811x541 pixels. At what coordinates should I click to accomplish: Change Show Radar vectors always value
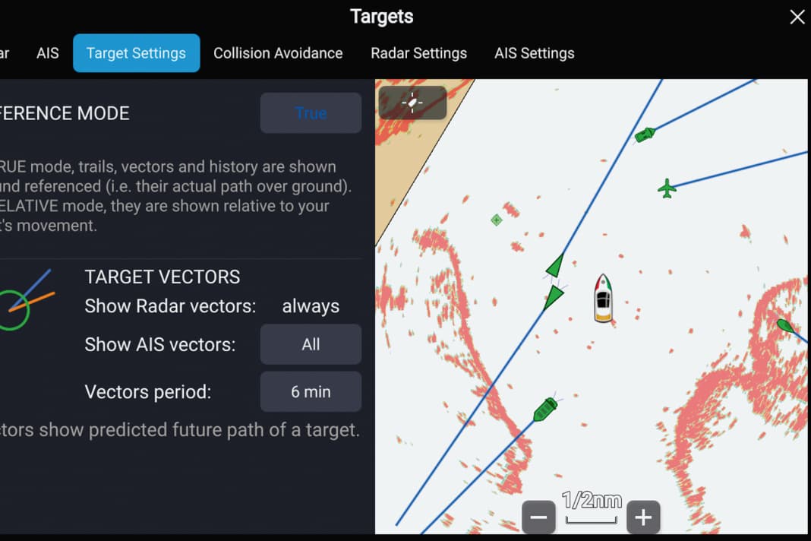pos(311,306)
